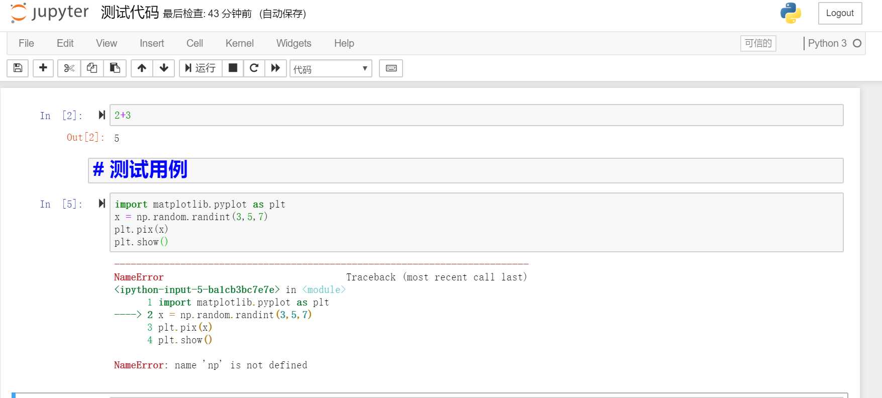Screen dimensions: 882x398
Task: Open the View menu
Action: [107, 43]
